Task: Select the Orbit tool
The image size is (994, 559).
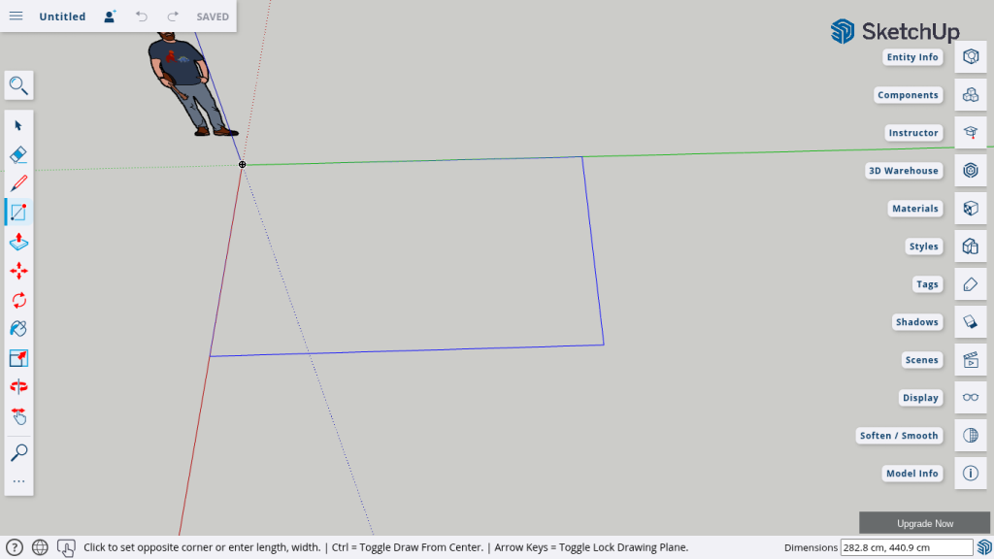Action: 18,387
